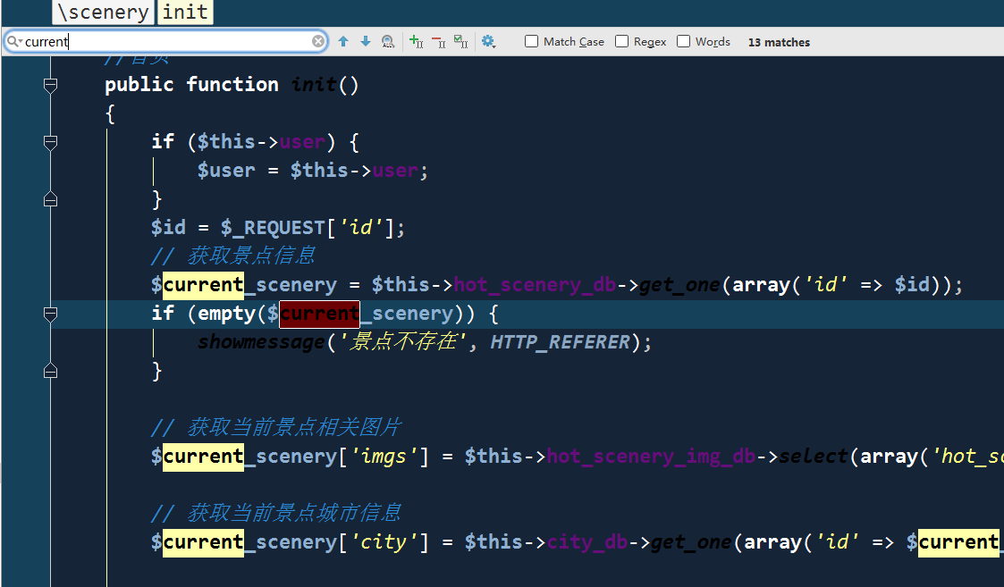Click city_db property reference
Screen dimensions: 1004x587
[x=587, y=542]
